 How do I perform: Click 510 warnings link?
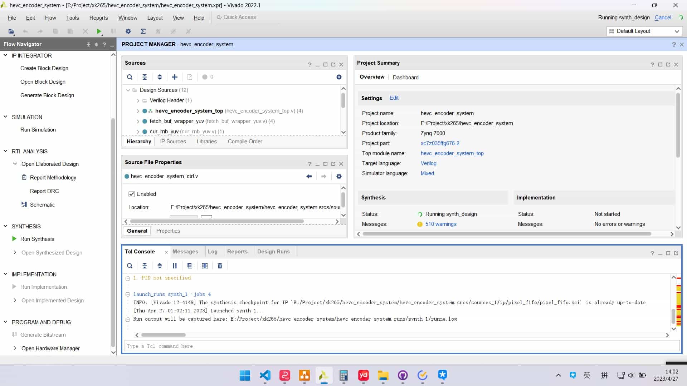tap(441, 224)
